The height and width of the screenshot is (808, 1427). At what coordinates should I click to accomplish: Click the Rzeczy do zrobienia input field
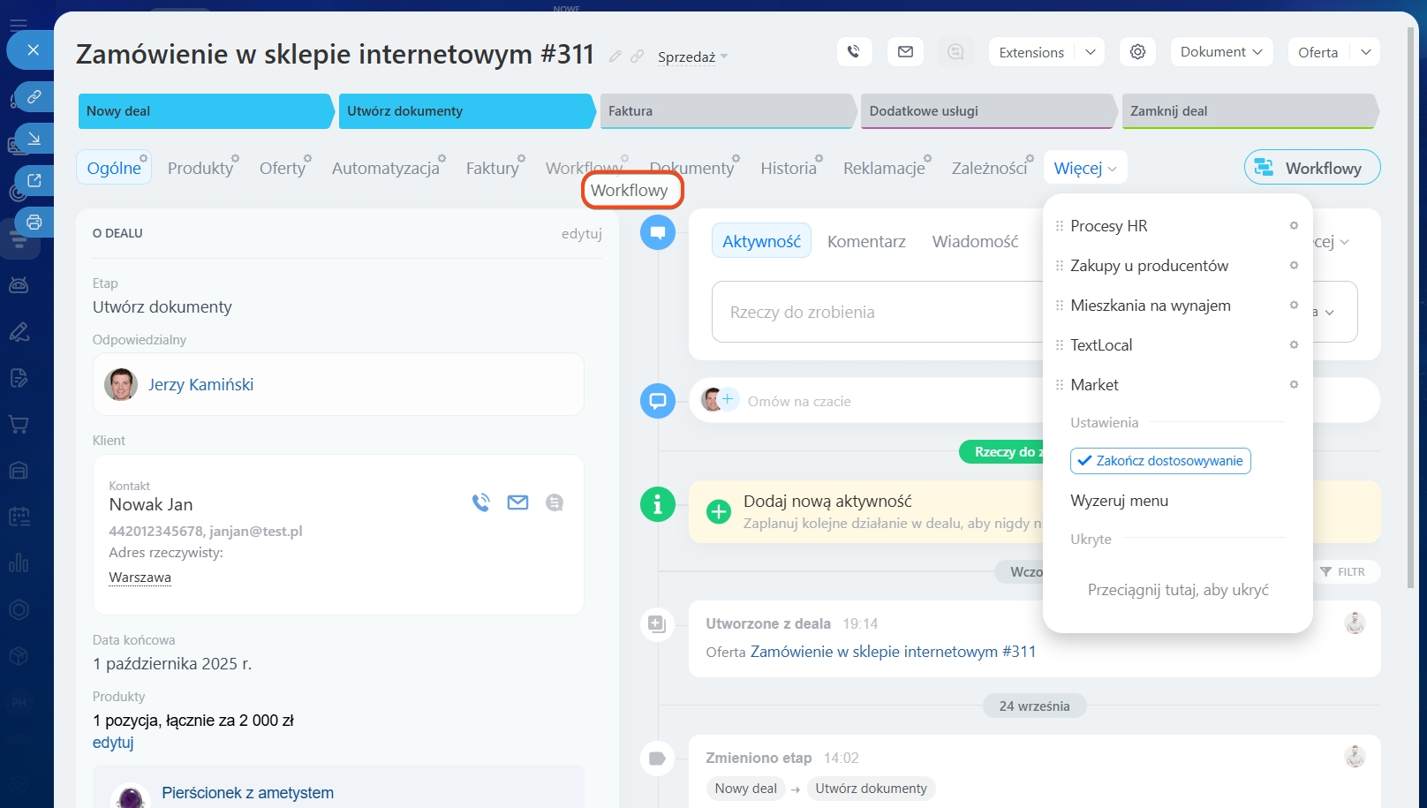(x=874, y=312)
